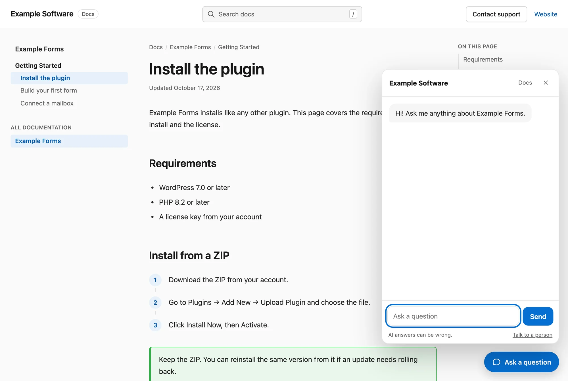Click step 3 Click Install Now text
The image size is (568, 381).
click(x=219, y=325)
